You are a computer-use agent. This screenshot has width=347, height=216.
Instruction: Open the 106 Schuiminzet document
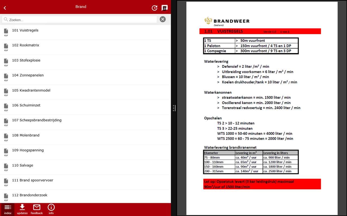point(85,107)
